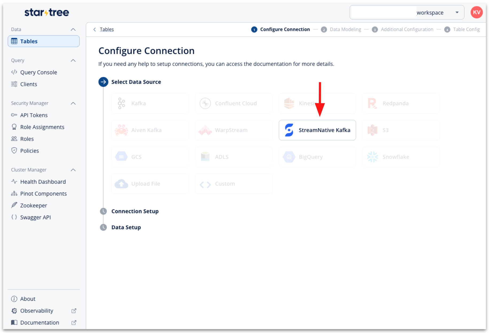Collapse the Cluster Manager section
Image resolution: width=489 pixels, height=333 pixels.
(x=73, y=170)
